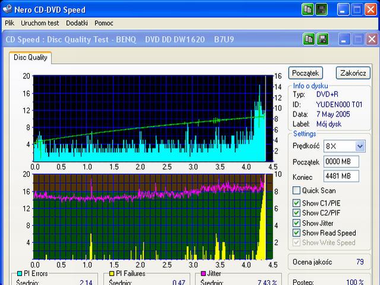
Task: Click the PI Errors average 2.14 value
Action: coord(85,283)
